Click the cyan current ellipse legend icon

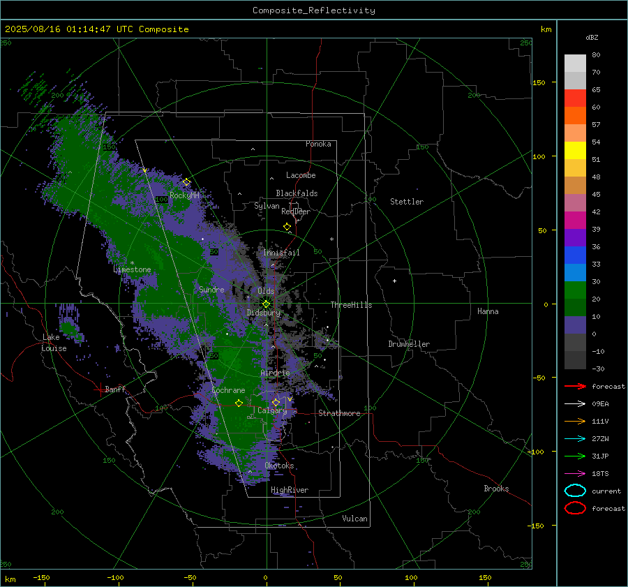pos(575,491)
